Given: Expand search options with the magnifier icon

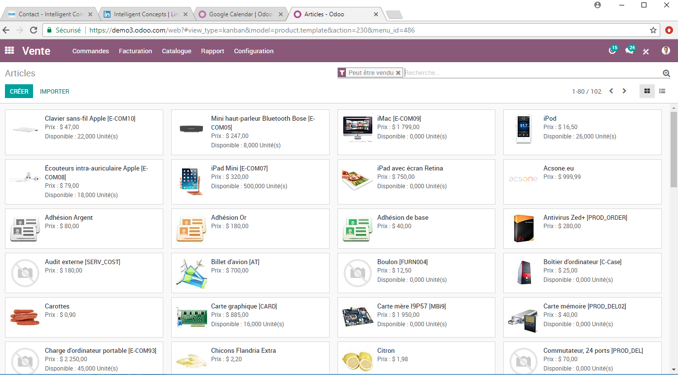Looking at the screenshot, I should [666, 72].
